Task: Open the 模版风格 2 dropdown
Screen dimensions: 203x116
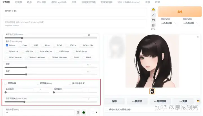Action: click(191, 23)
